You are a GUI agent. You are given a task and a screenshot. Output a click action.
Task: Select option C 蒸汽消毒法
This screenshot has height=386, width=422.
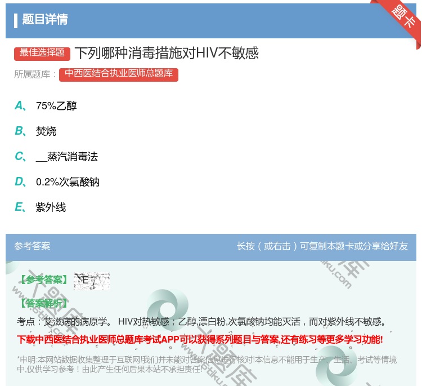tap(56, 157)
